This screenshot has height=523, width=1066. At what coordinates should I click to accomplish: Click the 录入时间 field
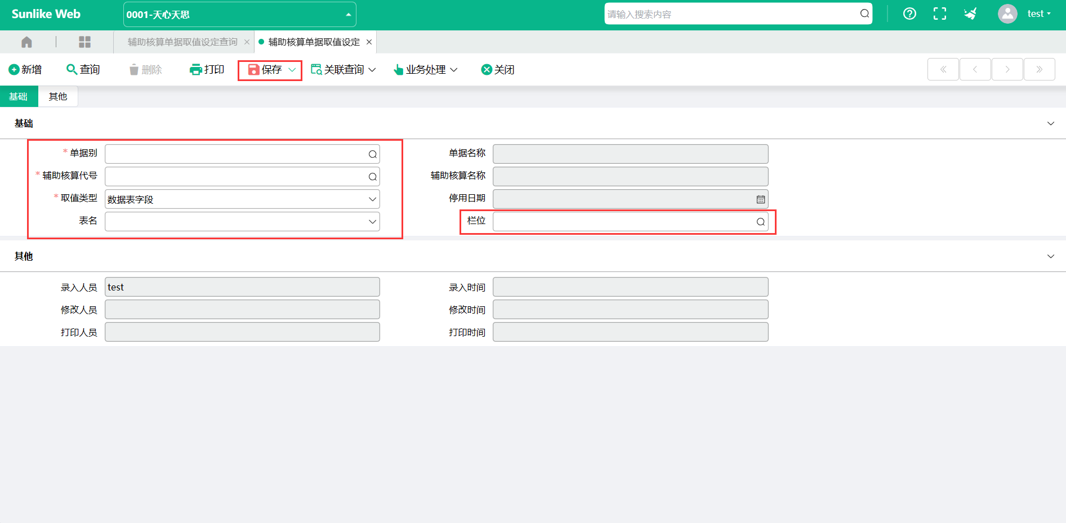[x=631, y=287]
